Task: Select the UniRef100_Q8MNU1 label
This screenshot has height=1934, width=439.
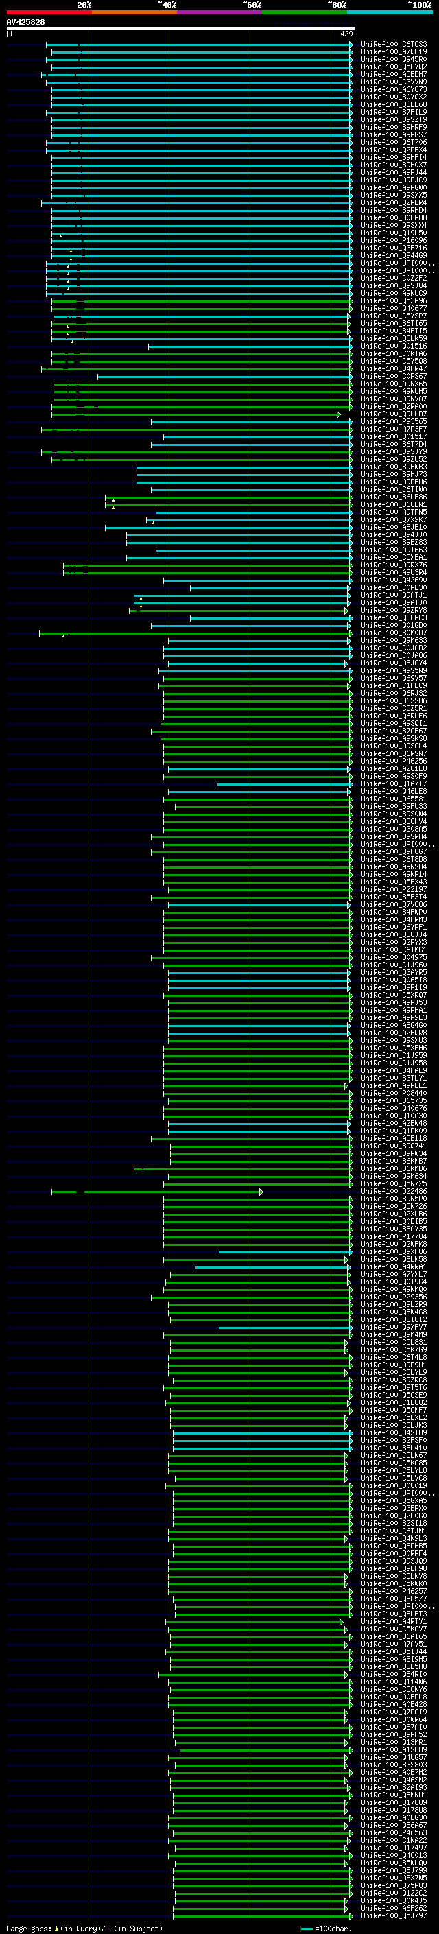Action: pos(393,1795)
